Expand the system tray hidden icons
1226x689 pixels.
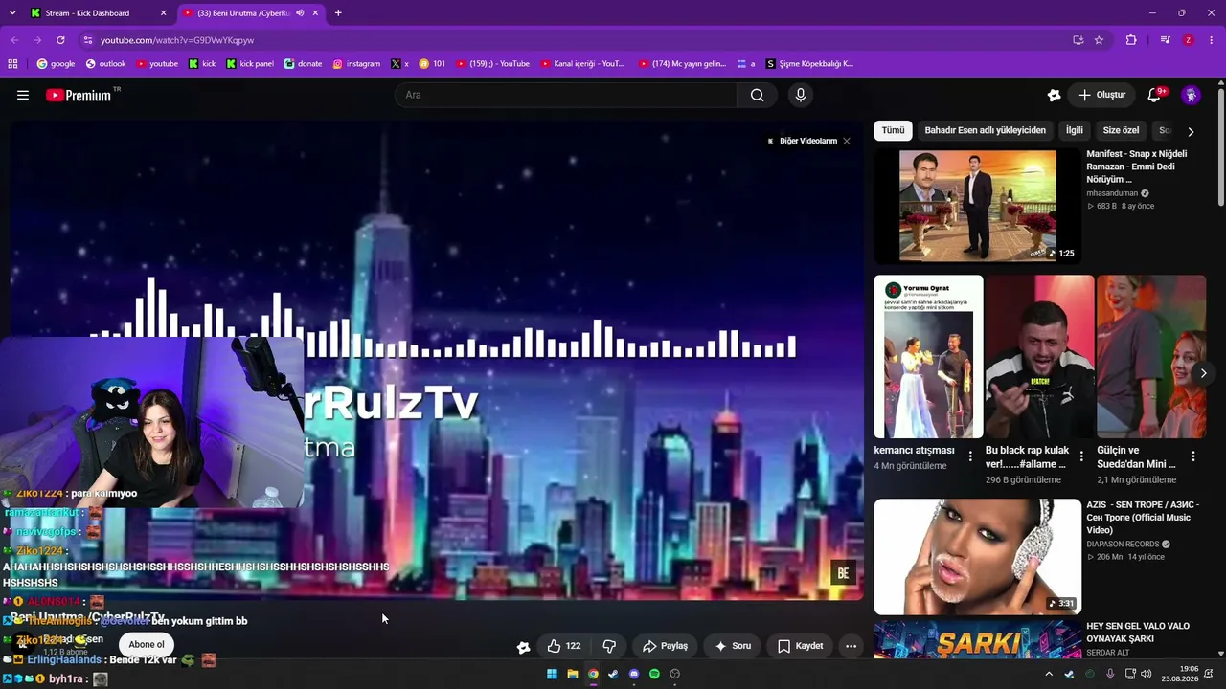[1049, 674]
